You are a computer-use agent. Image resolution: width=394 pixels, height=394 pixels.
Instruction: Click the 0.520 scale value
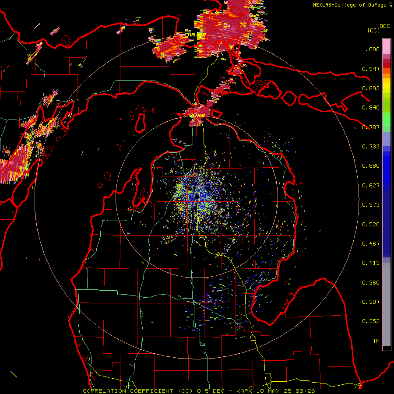click(371, 225)
